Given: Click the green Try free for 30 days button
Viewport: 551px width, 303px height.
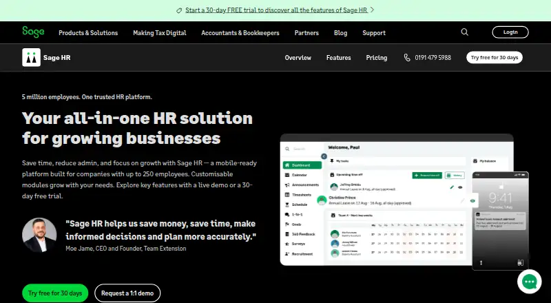Looking at the screenshot, I should click(x=55, y=293).
